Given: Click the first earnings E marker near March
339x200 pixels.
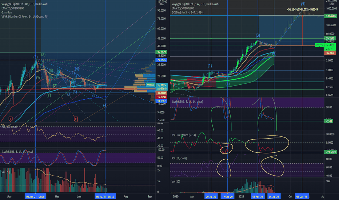Looking at the screenshot, I should point(11,119).
